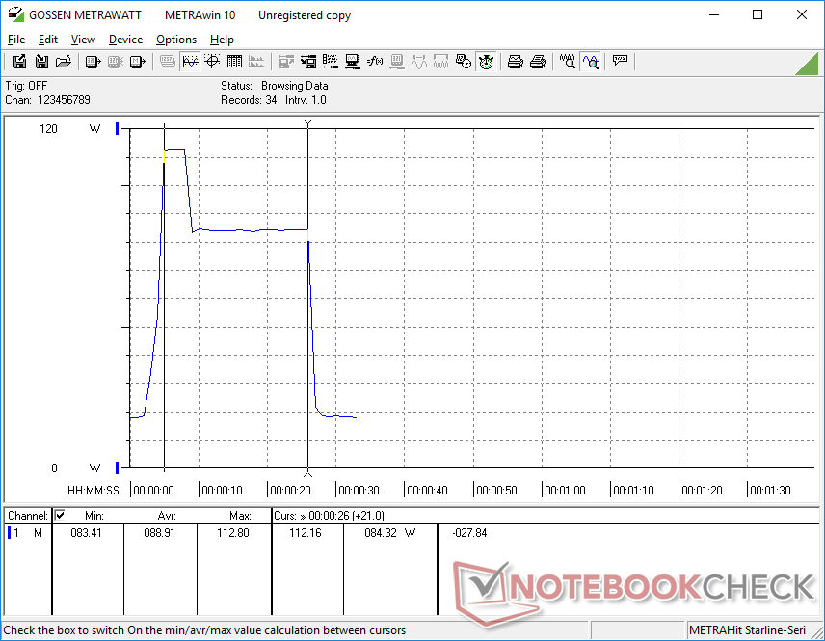825x641 pixels.
Task: Open the Edit menu
Action: tap(48, 40)
